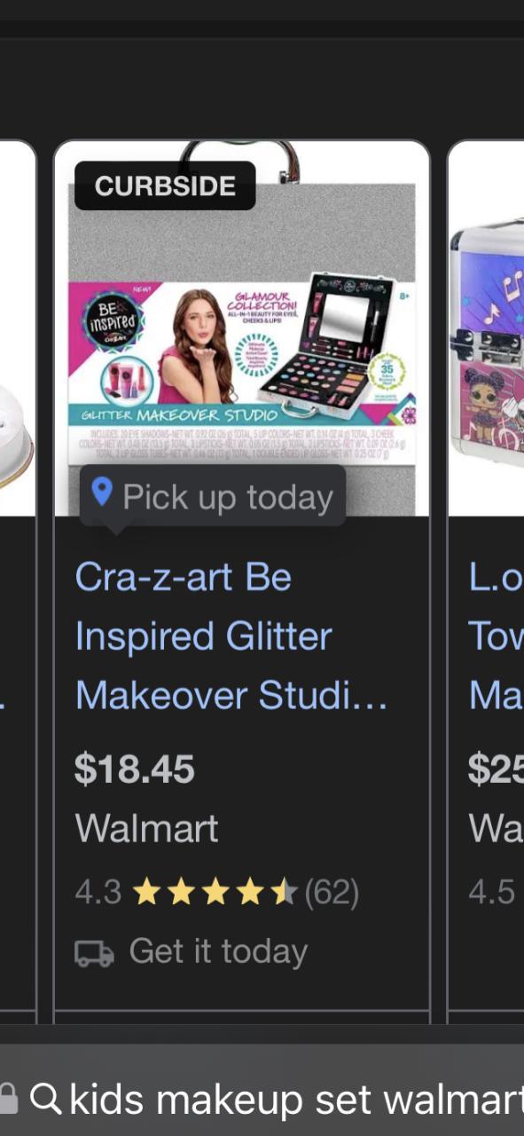Tap the padlock icon in address bar
The width and height of the screenshot is (524, 1136).
8,1097
